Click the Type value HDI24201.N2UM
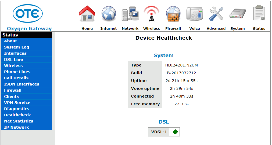This screenshot has width=272, height=145. (x=181, y=65)
